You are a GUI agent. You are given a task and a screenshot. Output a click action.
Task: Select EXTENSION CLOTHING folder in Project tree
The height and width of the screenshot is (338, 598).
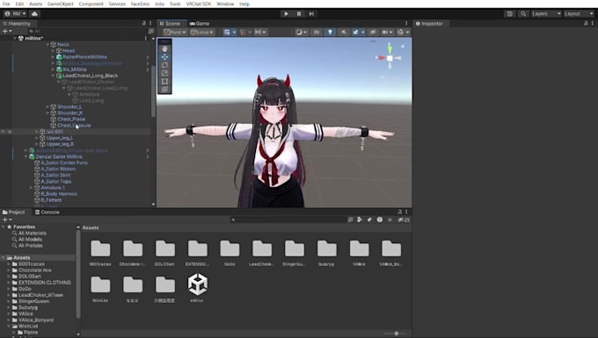coord(44,283)
